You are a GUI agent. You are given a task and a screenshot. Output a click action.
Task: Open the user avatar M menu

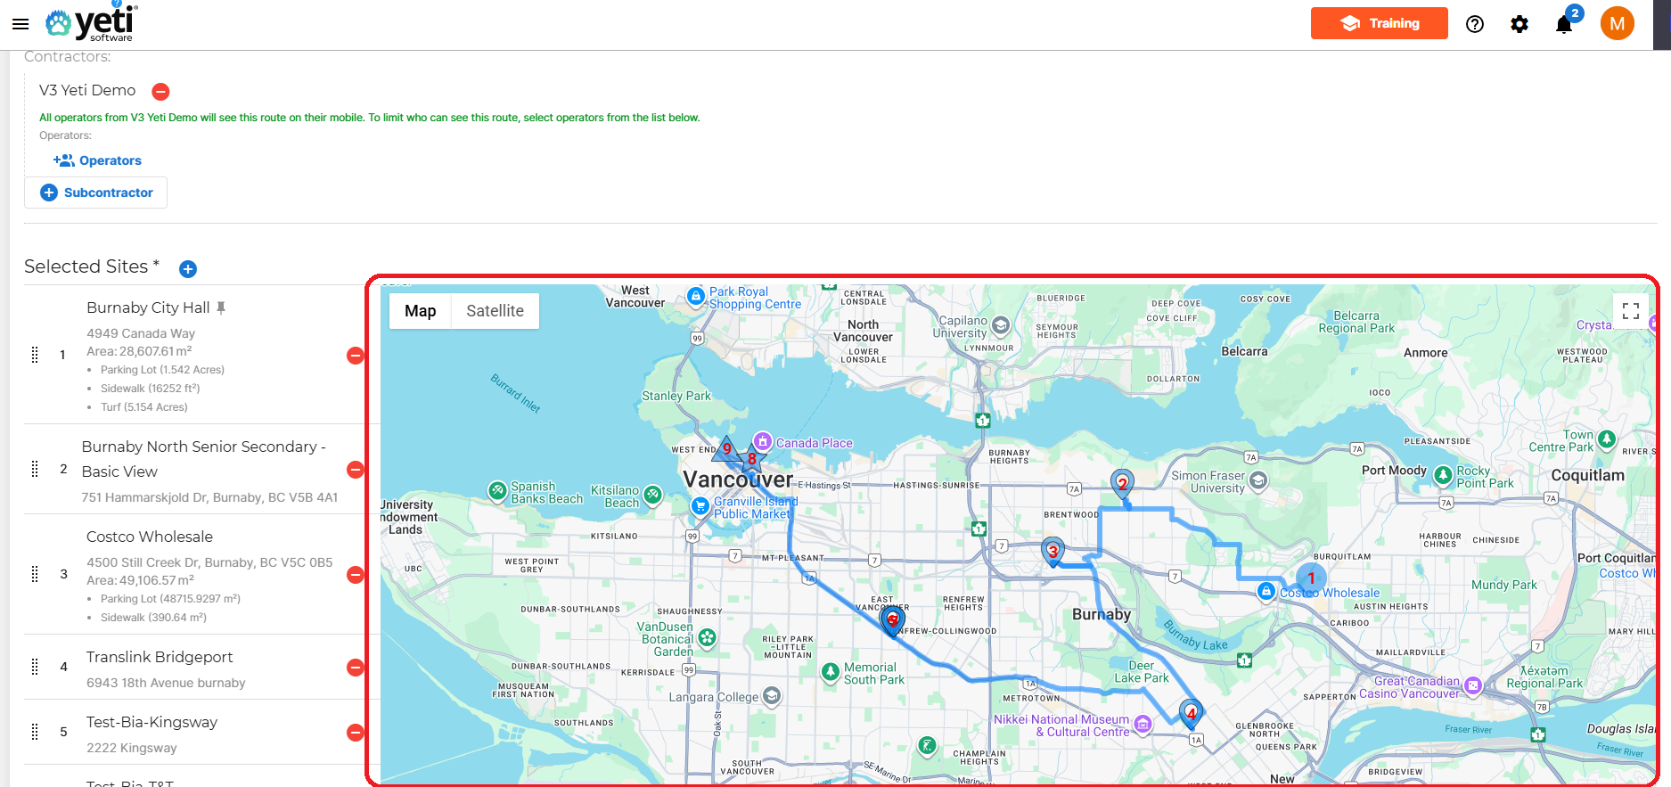click(x=1617, y=24)
